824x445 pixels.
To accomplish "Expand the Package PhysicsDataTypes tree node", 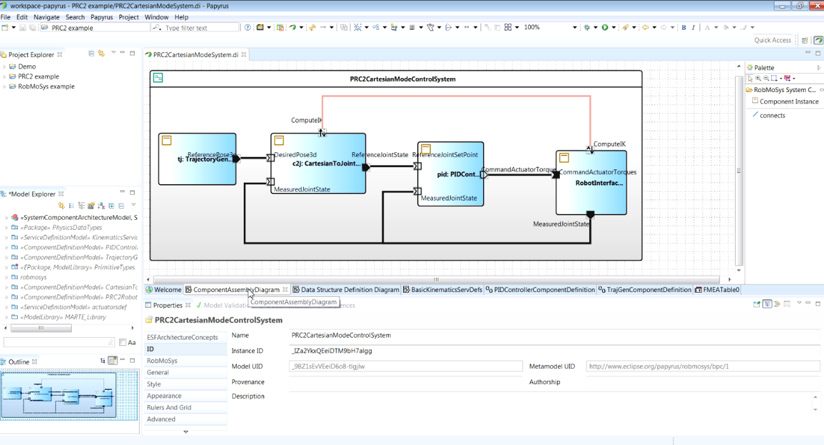I will (x=6, y=227).
